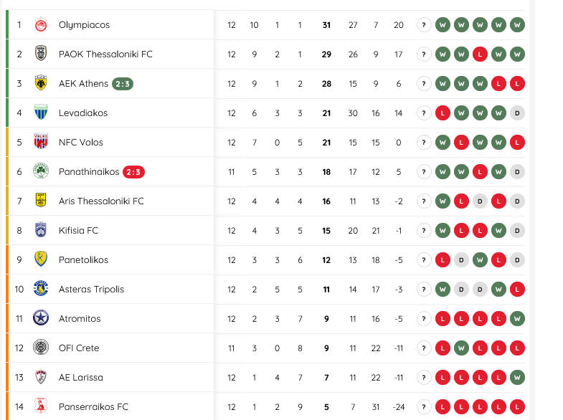Click AEK Athens live score 2:3 badge

[123, 84]
